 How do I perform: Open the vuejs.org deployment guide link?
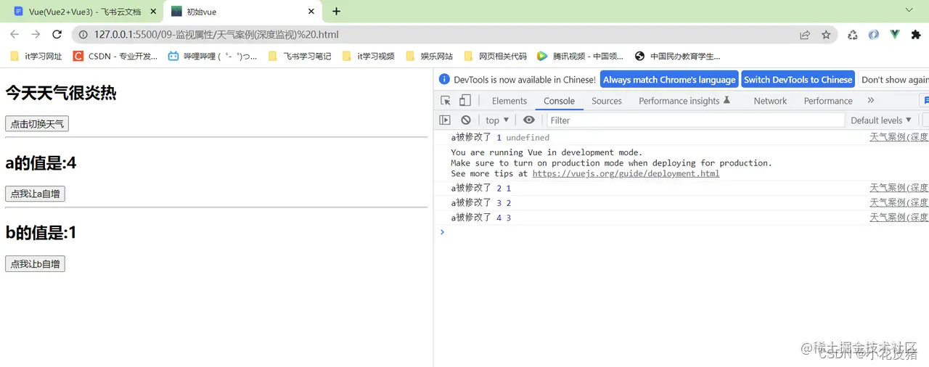[626, 173]
